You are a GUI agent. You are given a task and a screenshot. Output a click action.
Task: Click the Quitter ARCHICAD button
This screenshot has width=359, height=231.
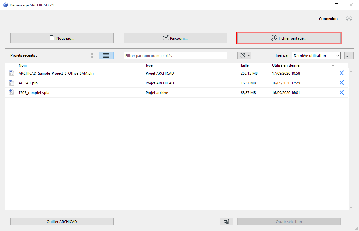coord(62,222)
